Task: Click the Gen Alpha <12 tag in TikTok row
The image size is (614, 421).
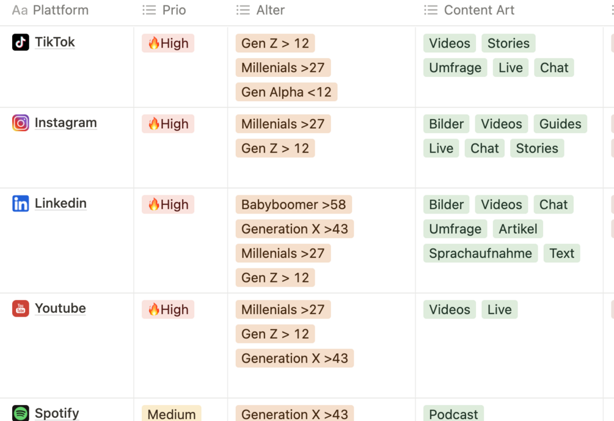Action: pyautogui.click(x=285, y=92)
